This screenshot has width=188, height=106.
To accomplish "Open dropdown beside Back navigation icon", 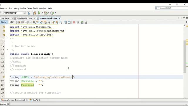I will [x=25, y=22].
